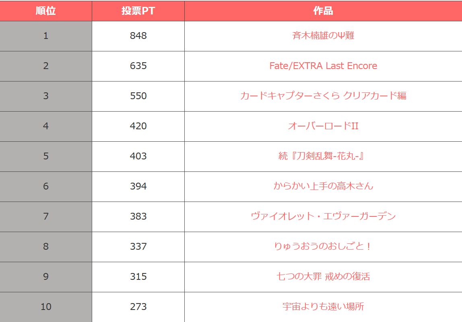Click the からかい上手の高木さん link
This screenshot has height=322, width=462.
pos(323,186)
